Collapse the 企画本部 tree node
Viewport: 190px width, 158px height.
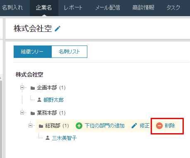point(22,87)
